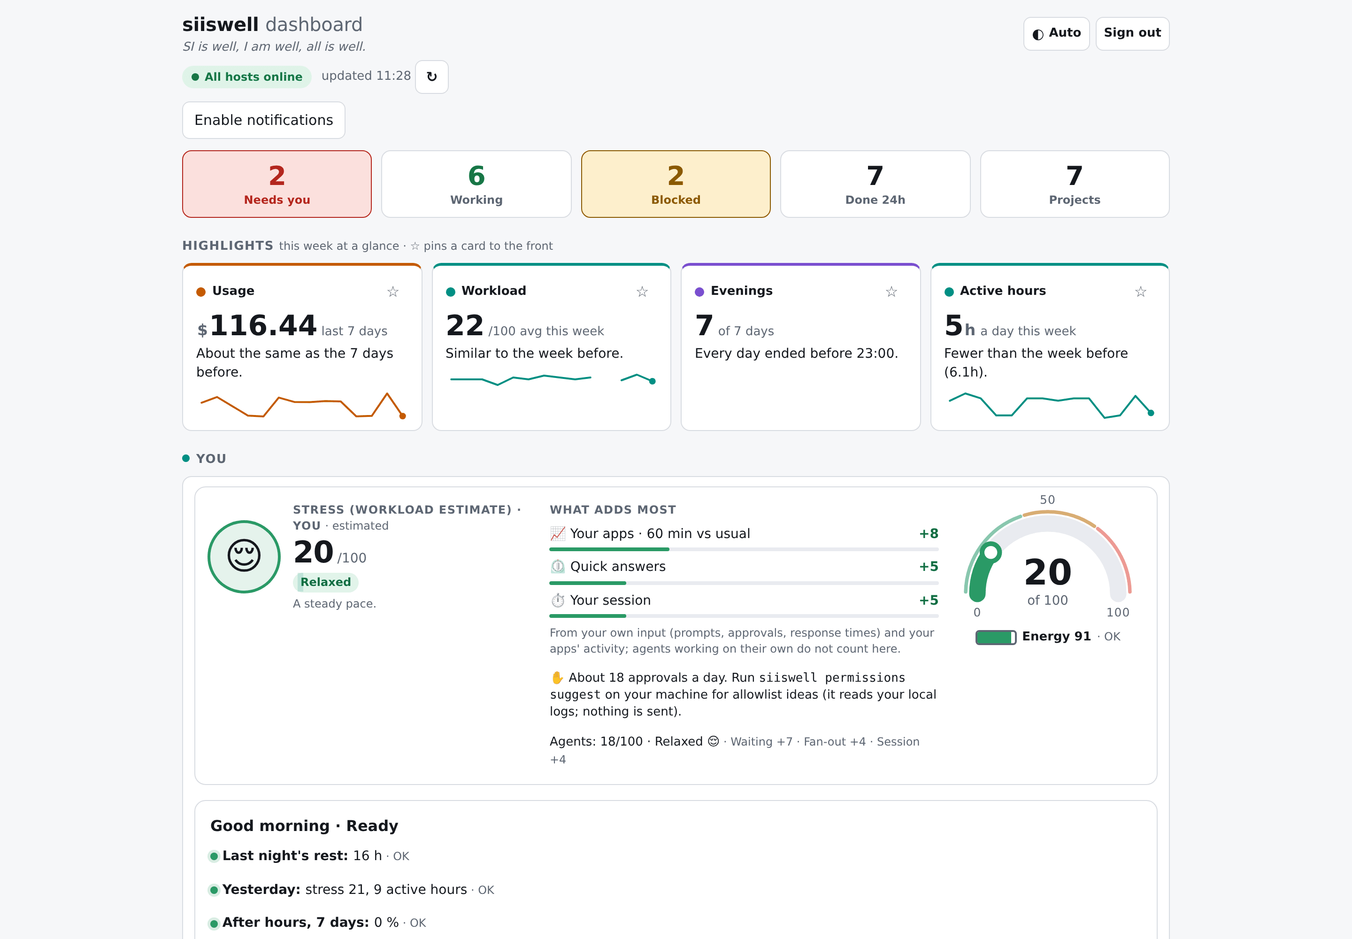1352x939 pixels.
Task: Click the All hosts online status badge
Action: coord(246,77)
